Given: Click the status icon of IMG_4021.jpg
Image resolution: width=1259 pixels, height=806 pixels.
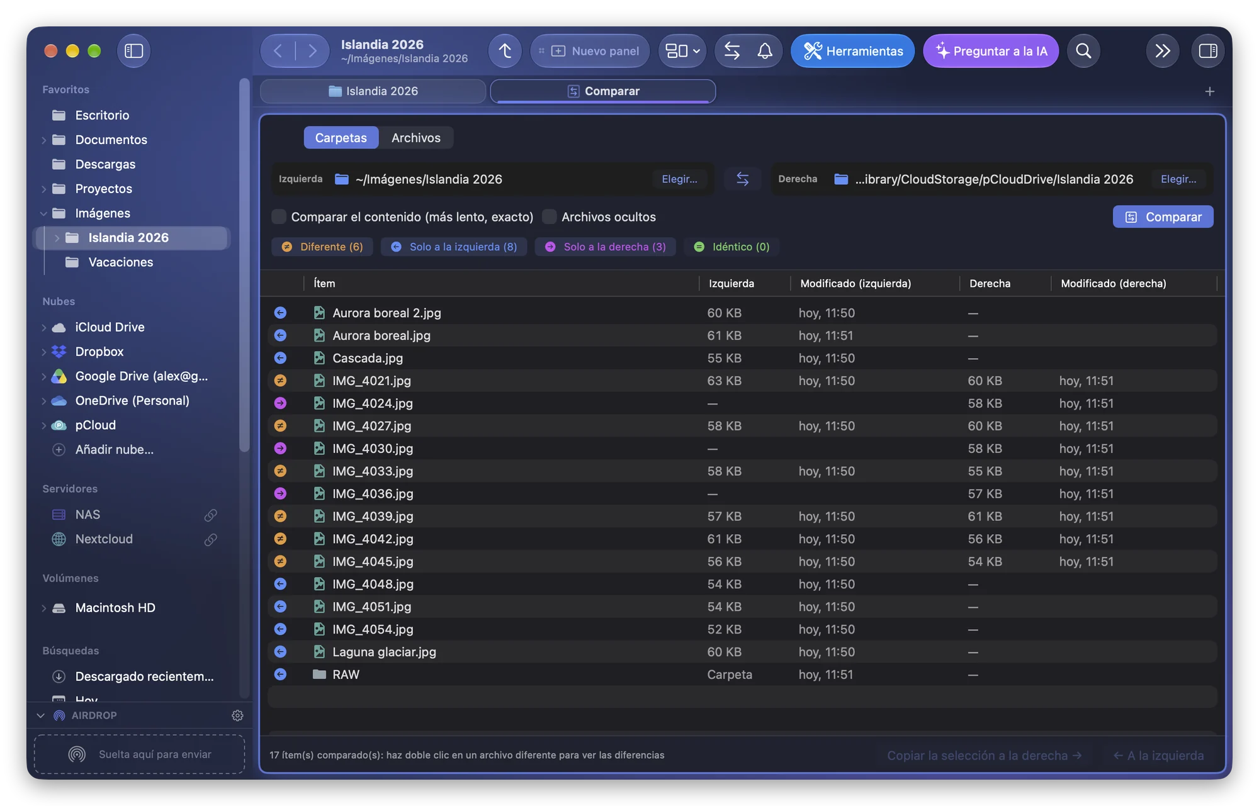Looking at the screenshot, I should click(280, 381).
